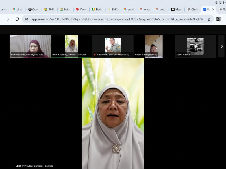Select BRMPSulbar_Marwayanti Nas video thumbnail
This screenshot has height=169, width=226.
pos(30,46)
